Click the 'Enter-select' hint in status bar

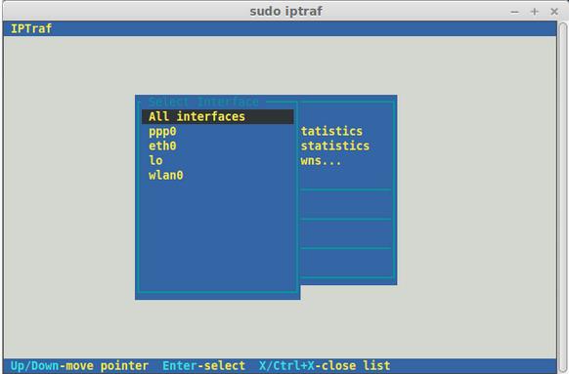(204, 365)
